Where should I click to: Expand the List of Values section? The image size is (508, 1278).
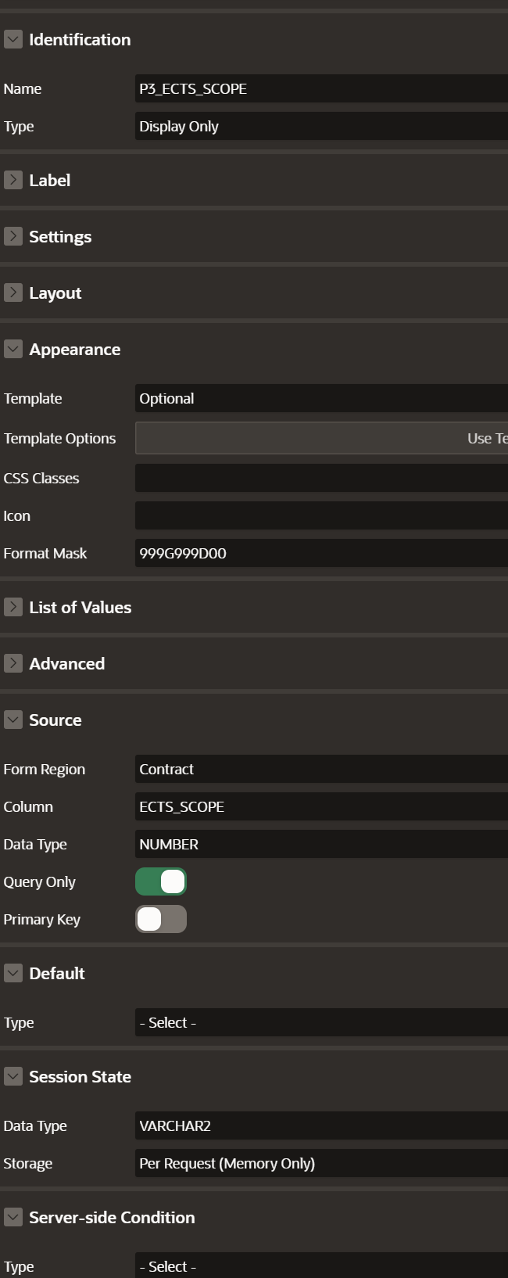pos(13,607)
